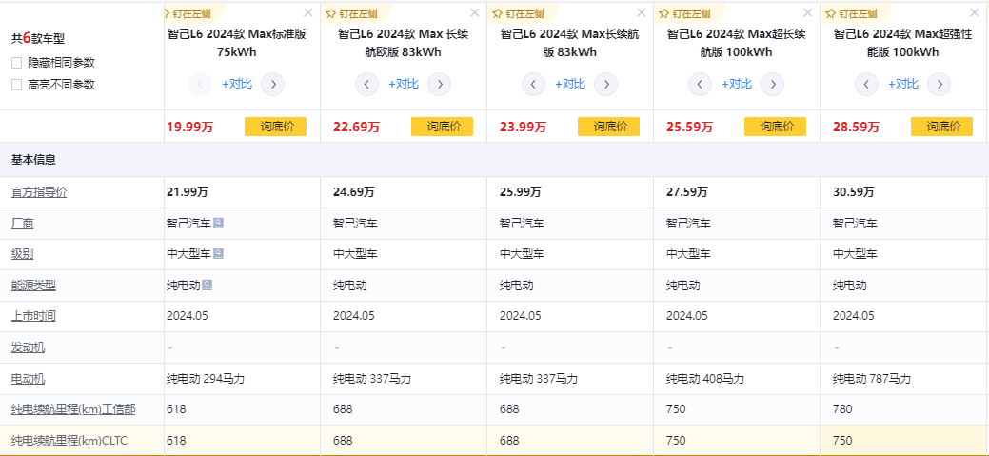This screenshot has width=989, height=456.
Task: Close the Max标准版 75kWh column
Action: 307,13
